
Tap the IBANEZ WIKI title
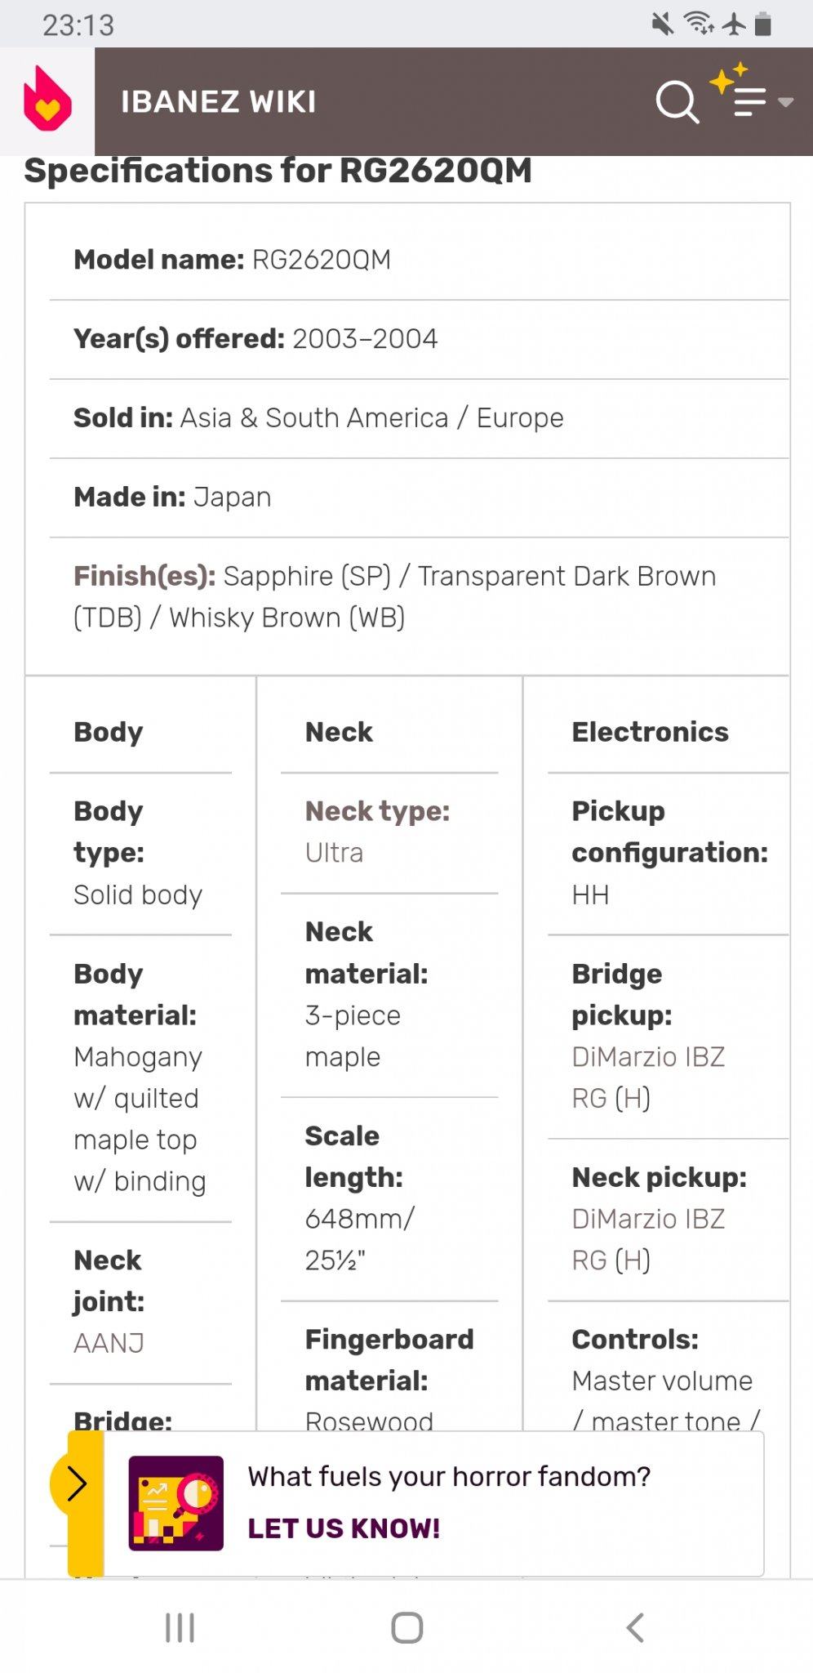(219, 102)
